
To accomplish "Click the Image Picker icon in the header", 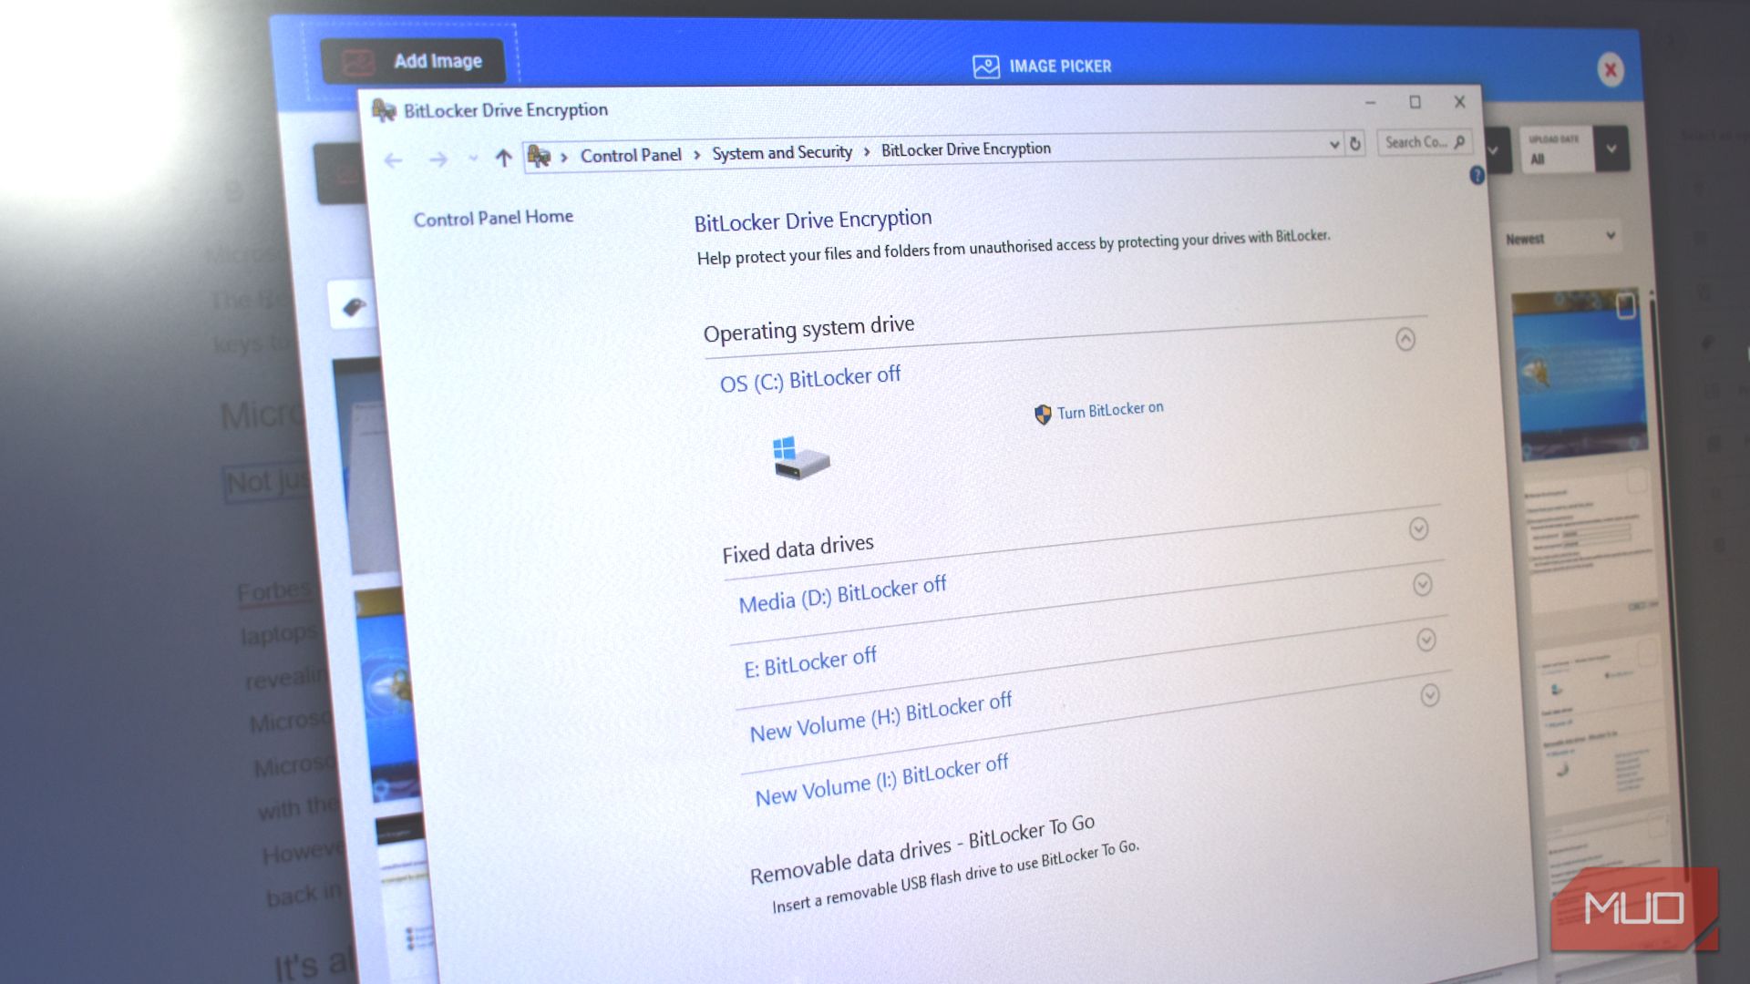I will click(985, 66).
